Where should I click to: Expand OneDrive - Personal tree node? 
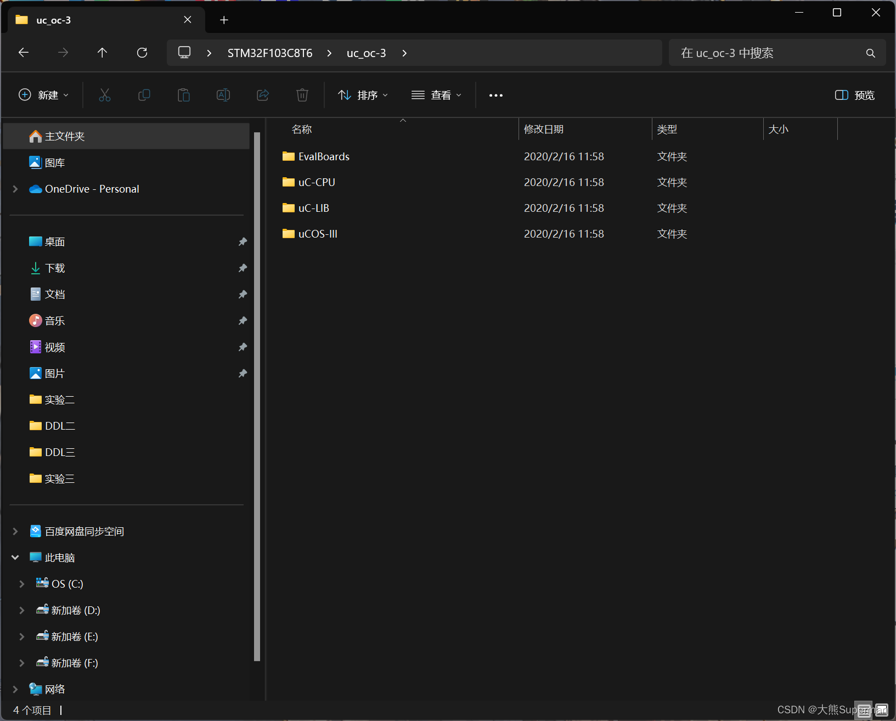(15, 189)
